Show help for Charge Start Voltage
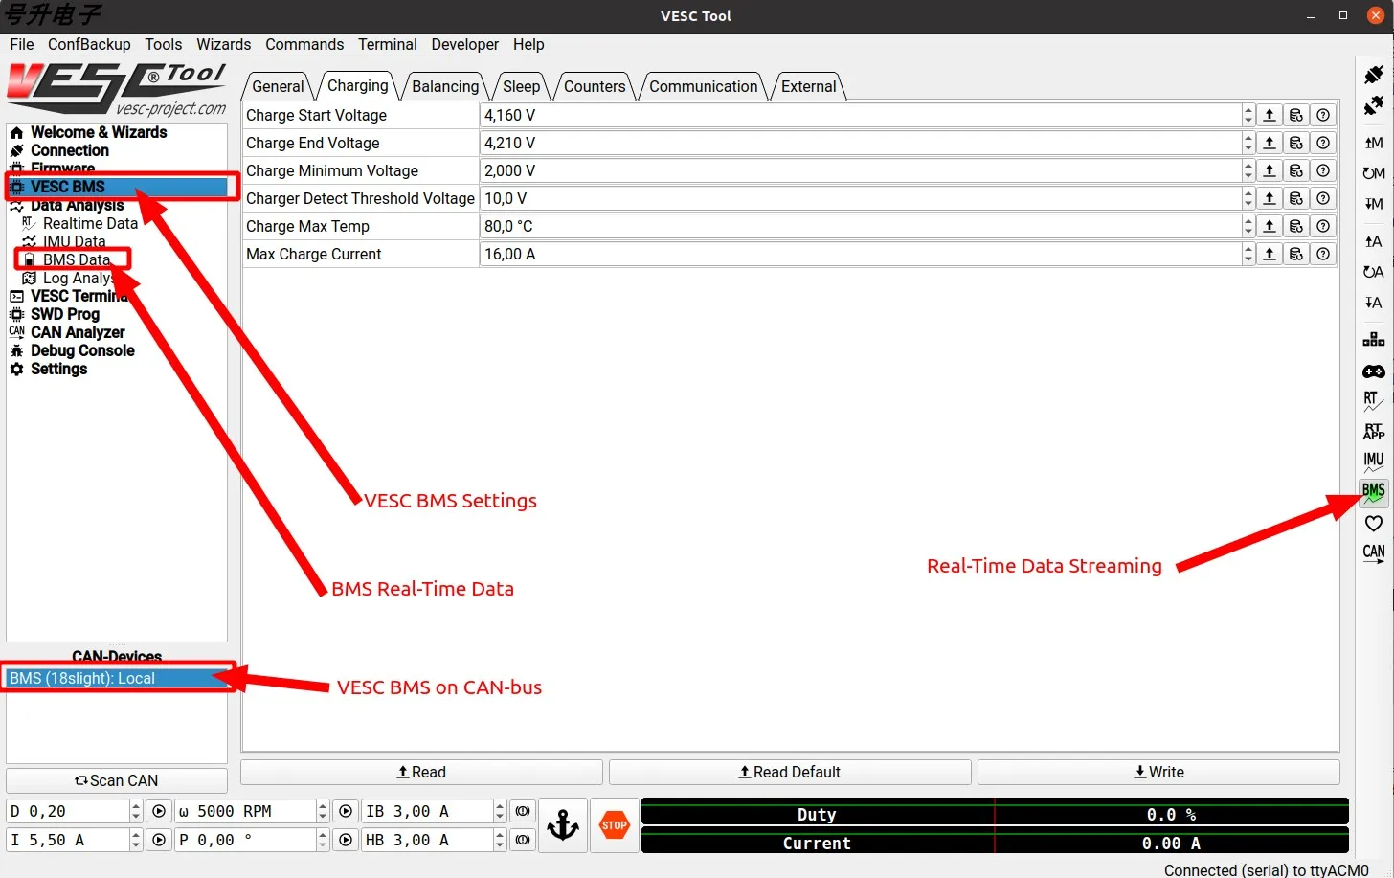This screenshot has width=1394, height=878. pyautogui.click(x=1323, y=115)
